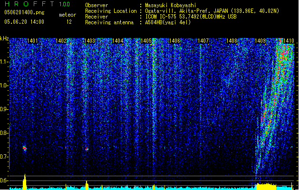299x190 pixels.
Task: Click the 1410 time marker
Action: click(289, 41)
